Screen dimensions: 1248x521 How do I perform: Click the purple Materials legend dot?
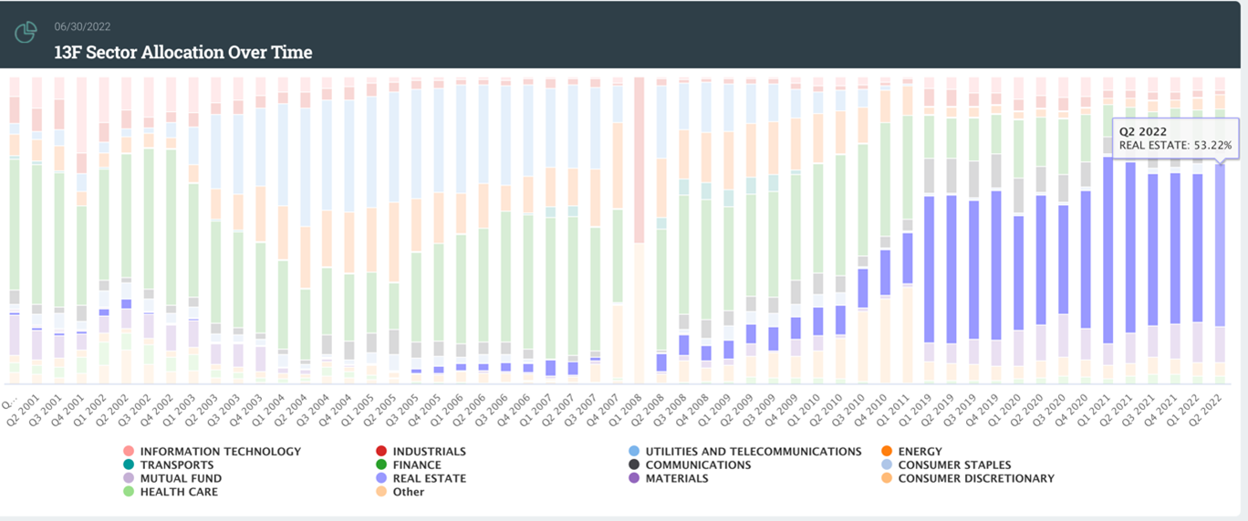633,479
